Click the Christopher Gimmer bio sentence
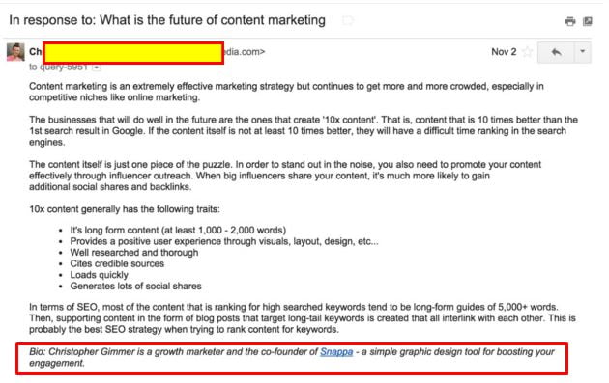The height and width of the screenshot is (383, 609). pos(292,357)
